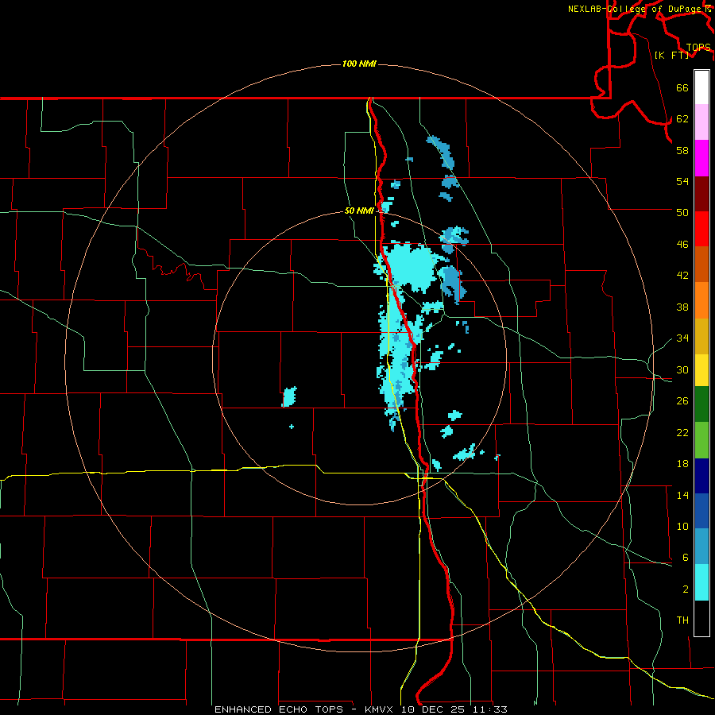
Task: Click the "50 NMI" range ring label
Action: [359, 211]
